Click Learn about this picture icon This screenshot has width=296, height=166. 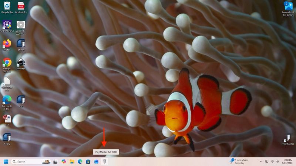(288, 8)
